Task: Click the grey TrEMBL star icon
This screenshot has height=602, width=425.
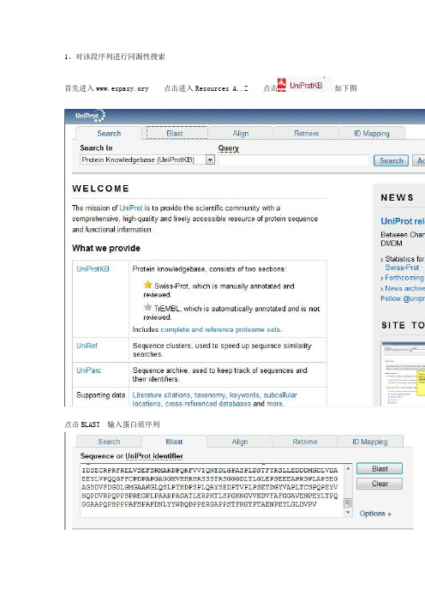Action: [147, 307]
